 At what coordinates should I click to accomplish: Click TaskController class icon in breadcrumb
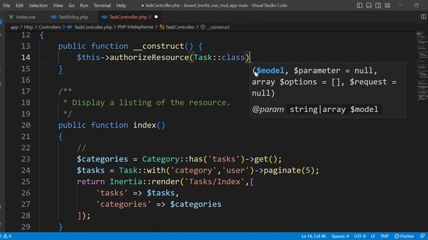pos(162,27)
